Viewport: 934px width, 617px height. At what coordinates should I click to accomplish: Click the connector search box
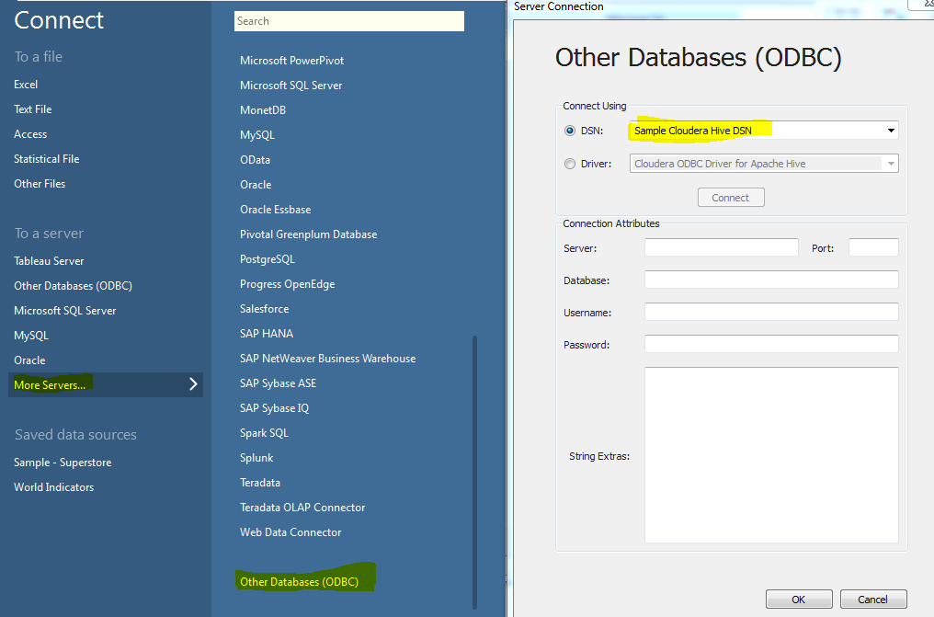(348, 20)
